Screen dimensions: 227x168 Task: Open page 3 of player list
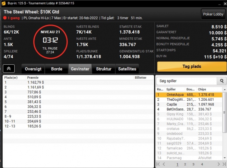(x=193, y=164)
